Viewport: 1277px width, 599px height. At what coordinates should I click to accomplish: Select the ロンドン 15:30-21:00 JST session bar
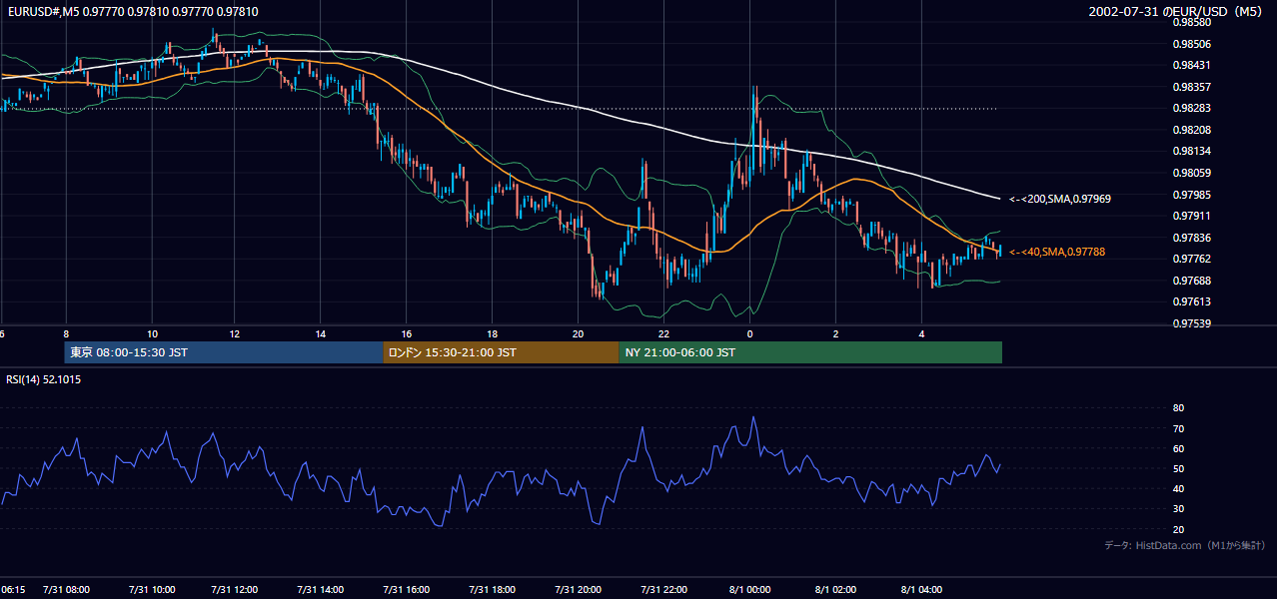pos(501,352)
